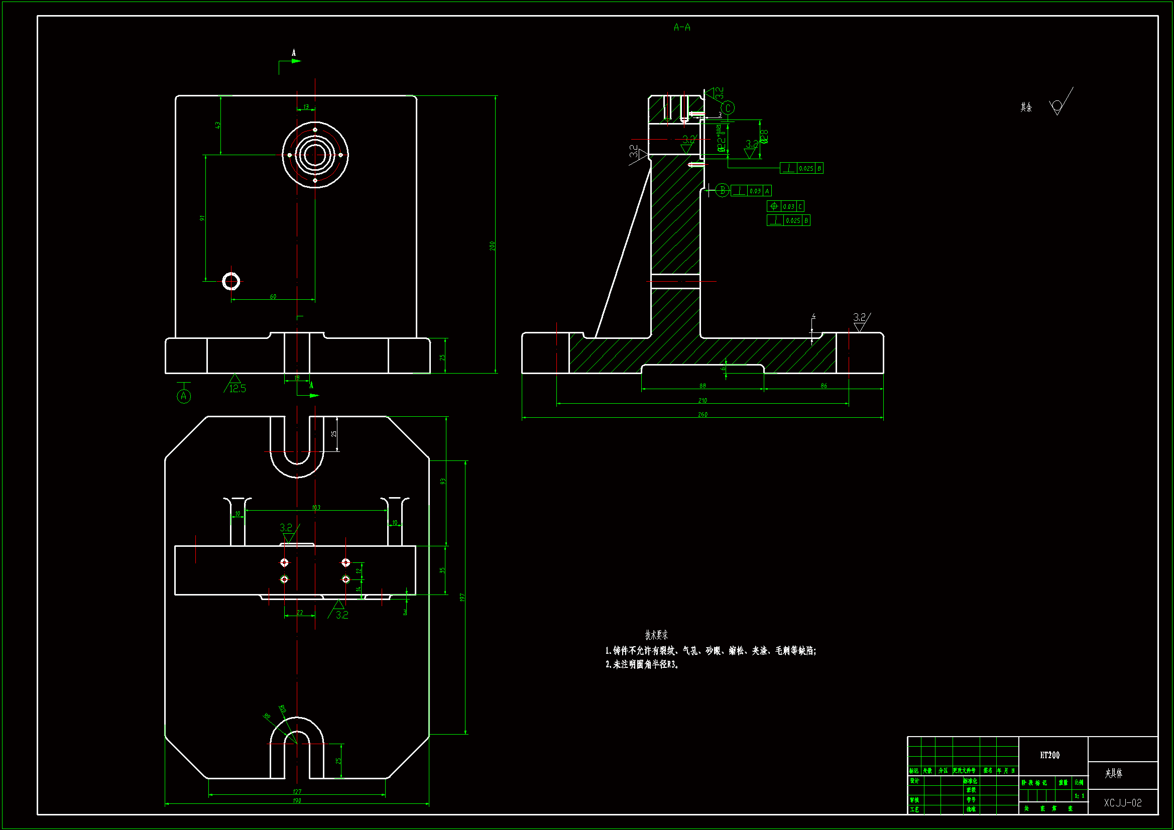Click the datum C circle symbol
Image resolution: width=1174 pixels, height=830 pixels.
coord(728,108)
